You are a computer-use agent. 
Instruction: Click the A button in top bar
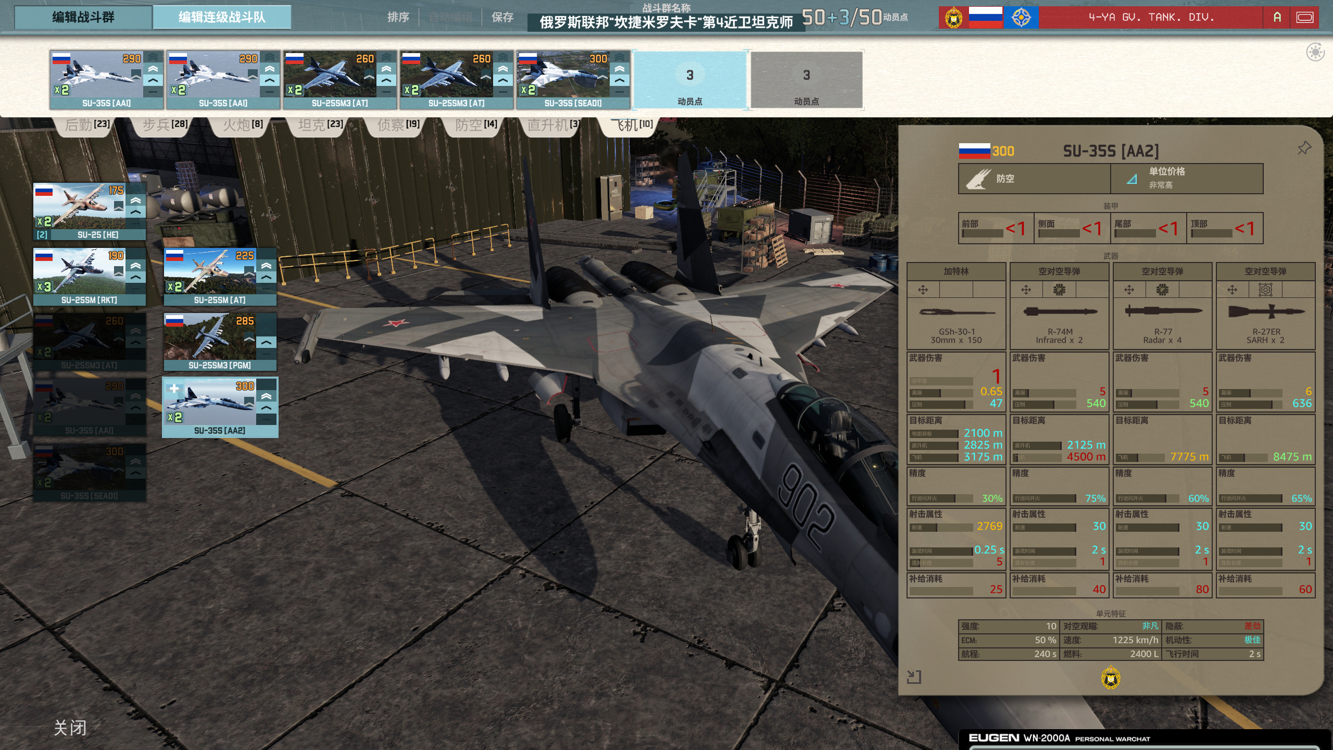1277,17
